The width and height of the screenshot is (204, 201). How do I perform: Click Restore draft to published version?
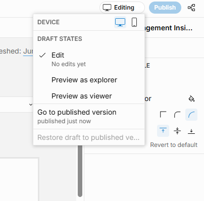[89, 137]
